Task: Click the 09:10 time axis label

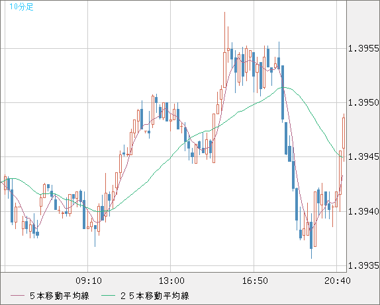Action: [89, 281]
